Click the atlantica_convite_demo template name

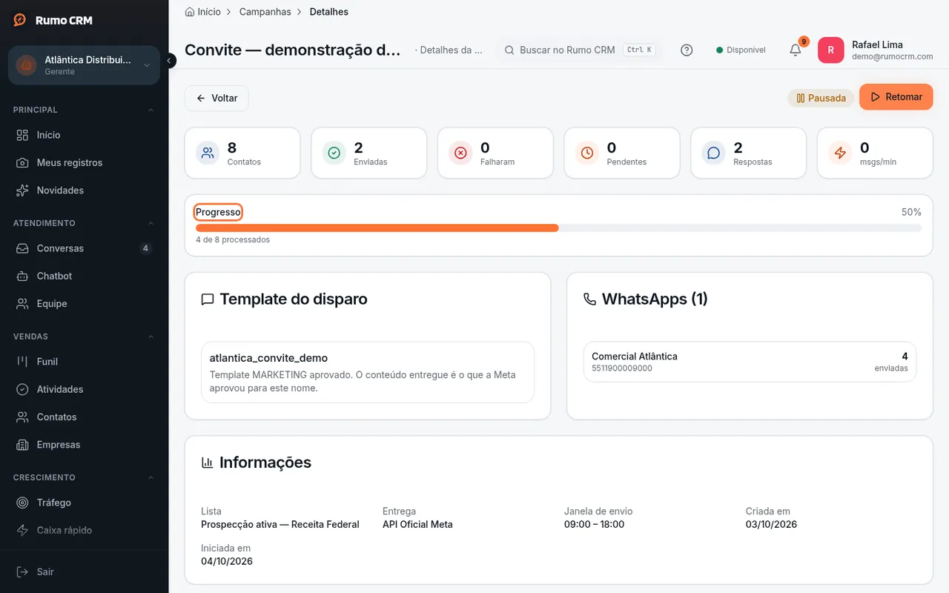point(268,358)
